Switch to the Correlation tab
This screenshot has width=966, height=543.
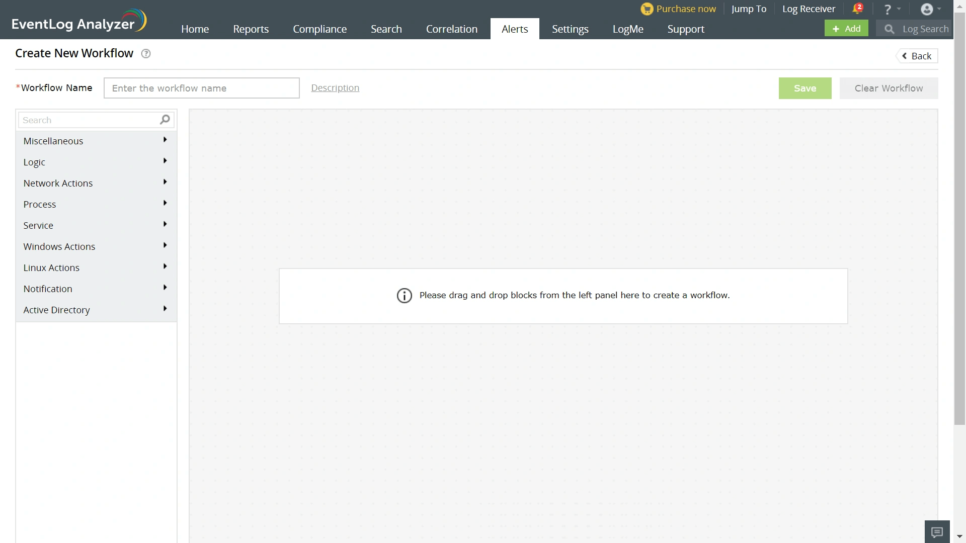pos(451,29)
